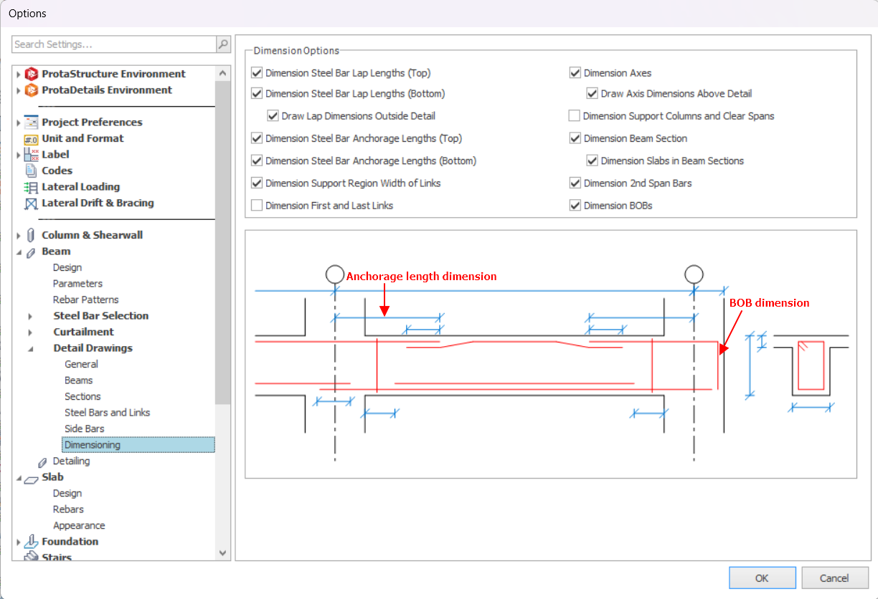The image size is (878, 599).
Task: Open the Steel Bars and Links page
Action: coord(107,413)
